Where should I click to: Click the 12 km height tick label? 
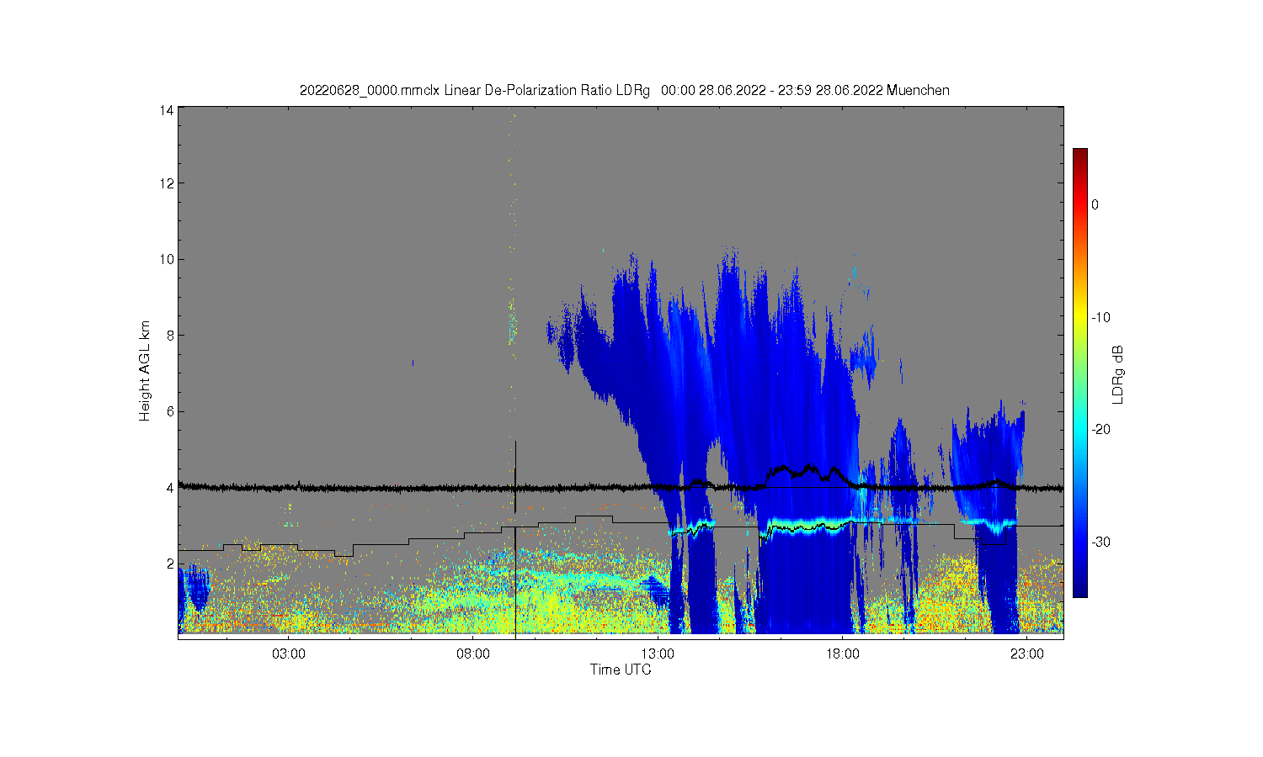tap(168, 183)
